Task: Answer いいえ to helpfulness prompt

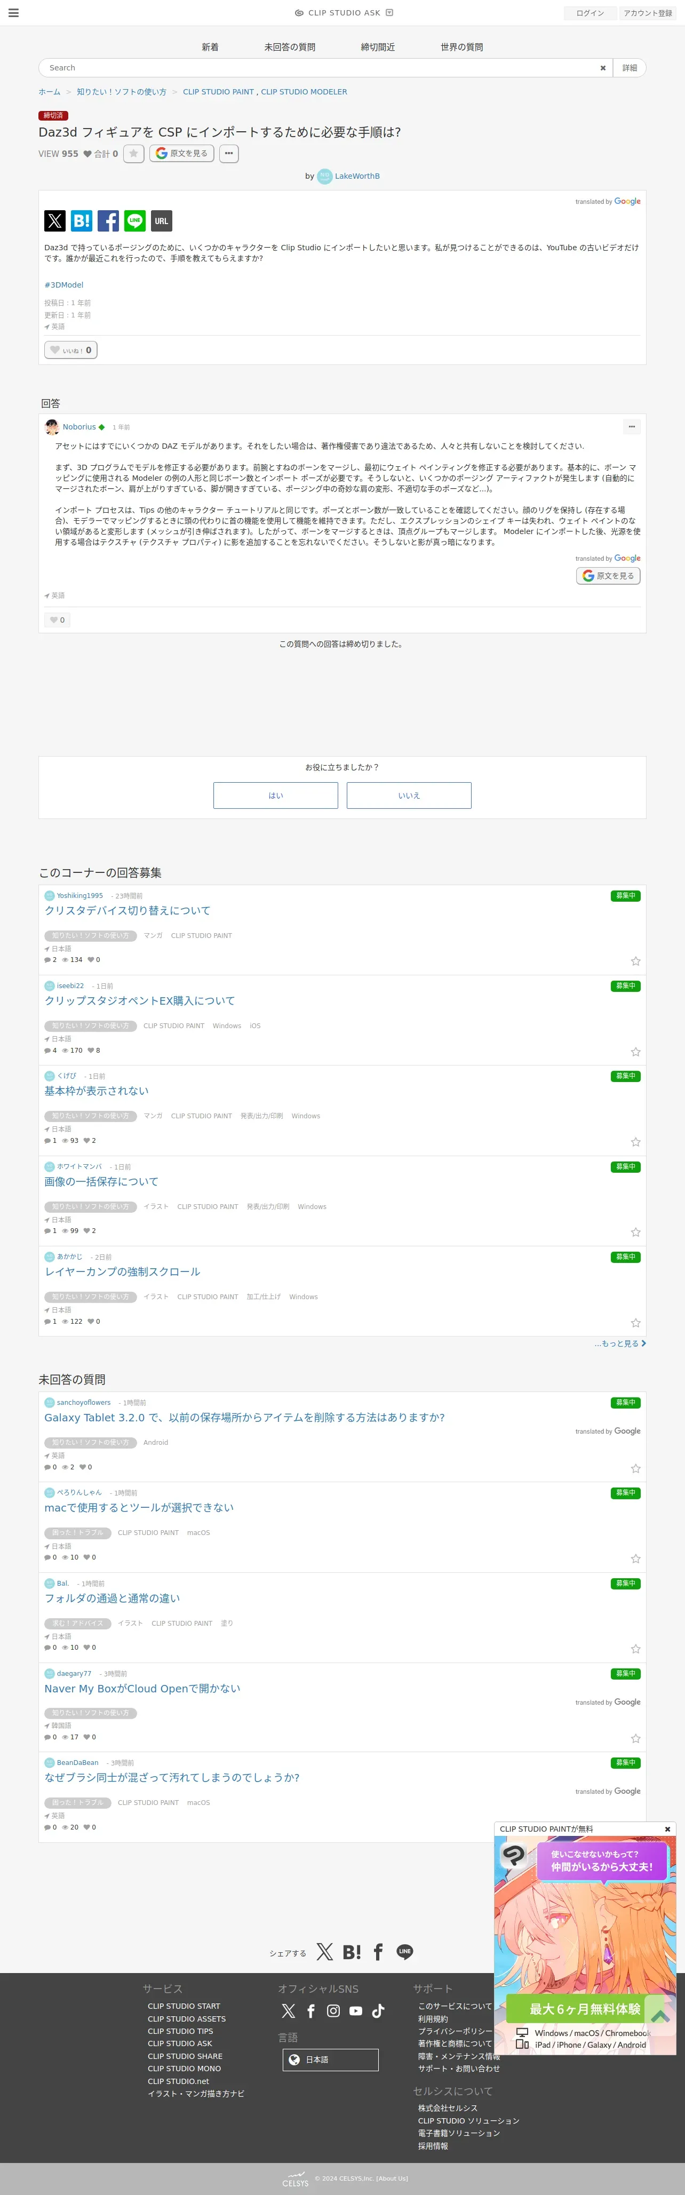Action: point(409,795)
